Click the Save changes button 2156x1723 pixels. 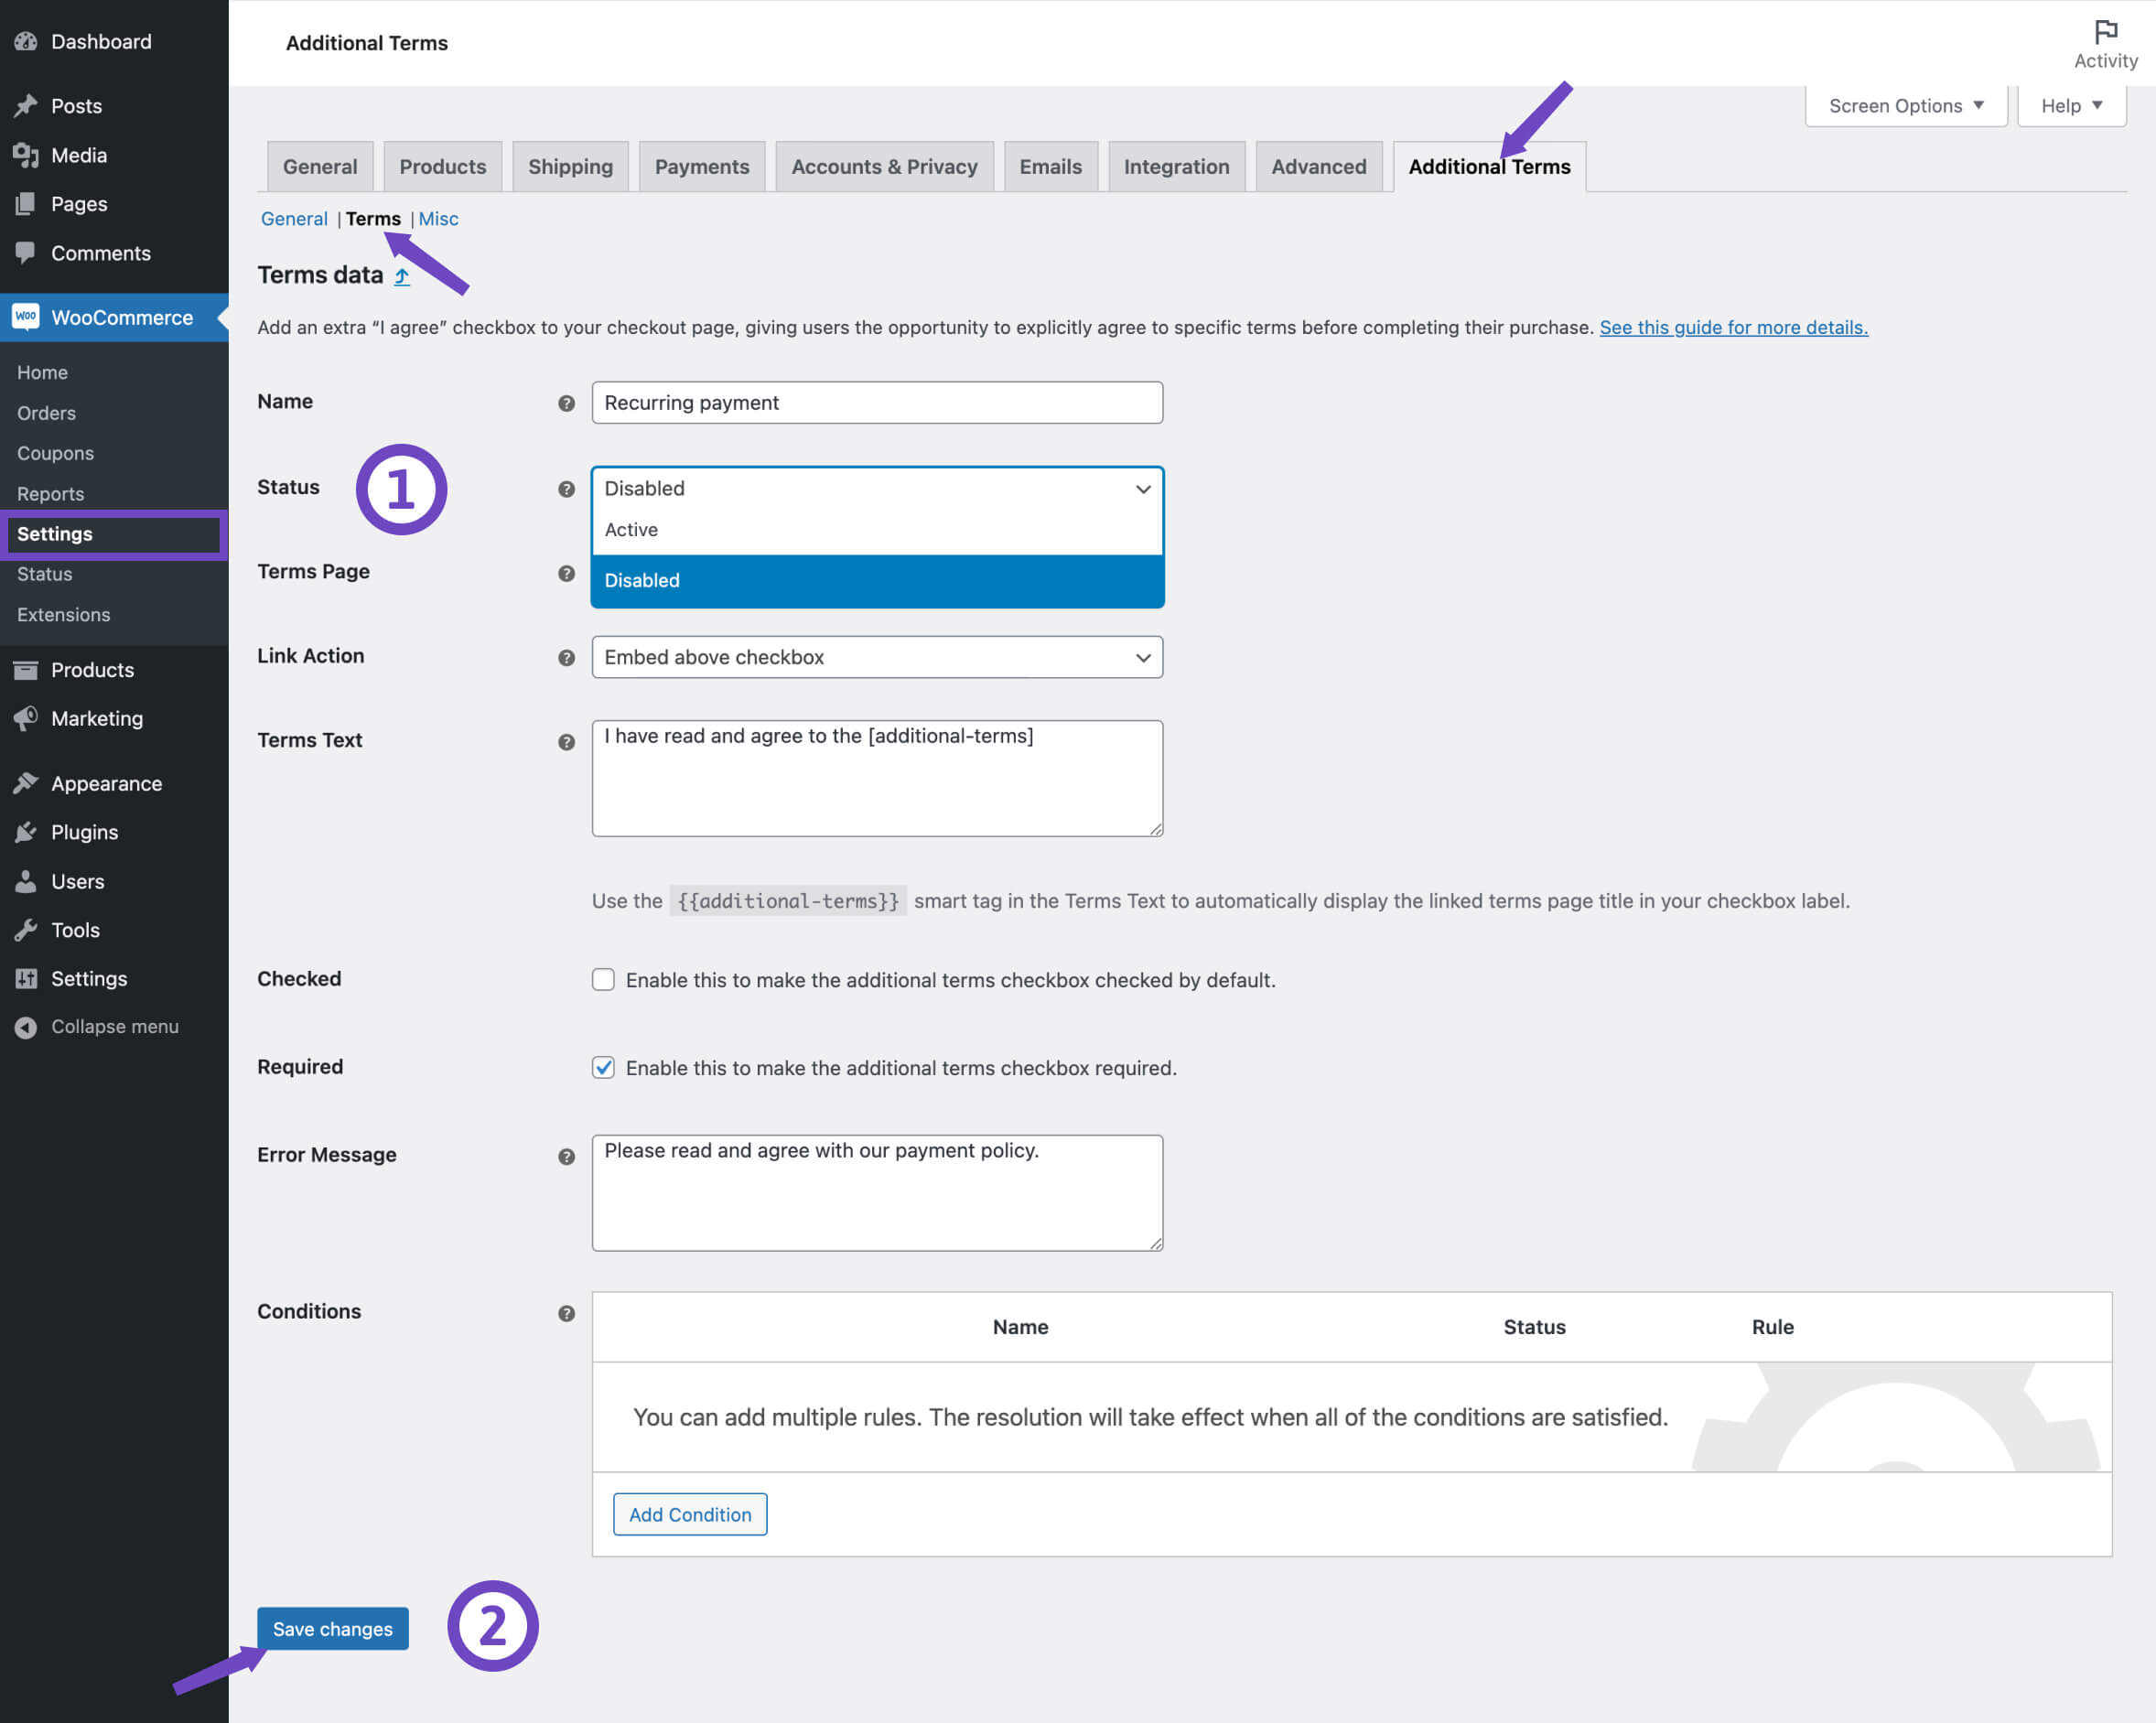coord(332,1629)
